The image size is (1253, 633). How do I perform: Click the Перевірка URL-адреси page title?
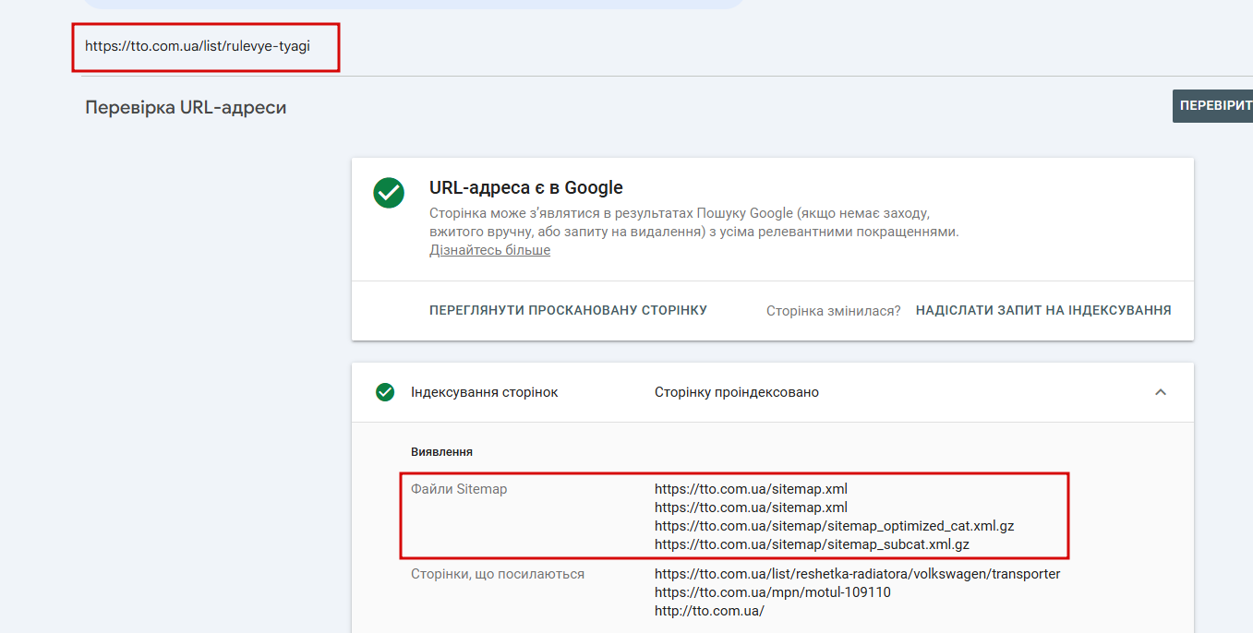pos(186,108)
